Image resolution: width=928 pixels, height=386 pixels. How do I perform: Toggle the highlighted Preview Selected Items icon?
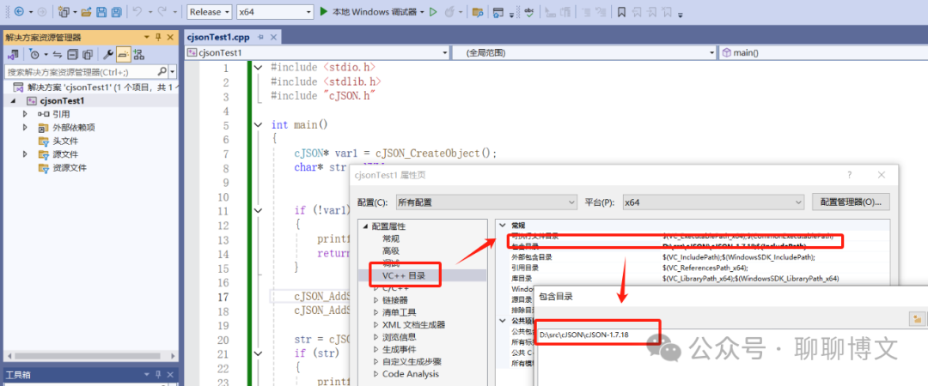point(123,54)
